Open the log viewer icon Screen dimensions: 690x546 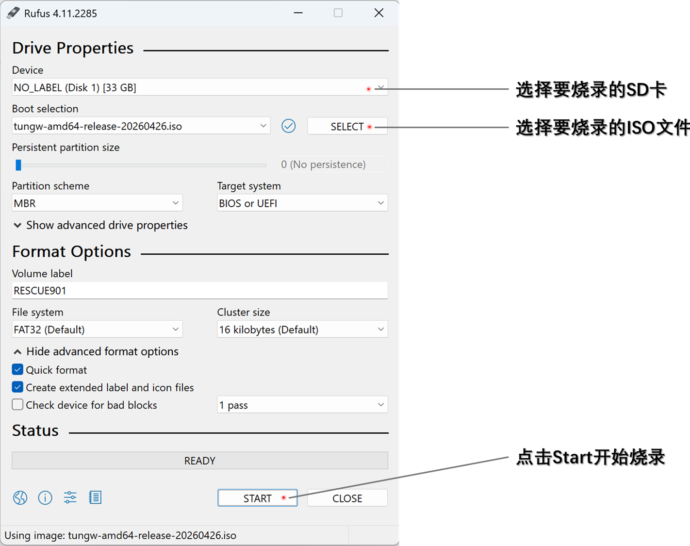point(95,497)
